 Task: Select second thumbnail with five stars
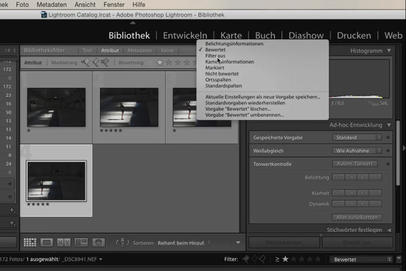[x=129, y=107]
